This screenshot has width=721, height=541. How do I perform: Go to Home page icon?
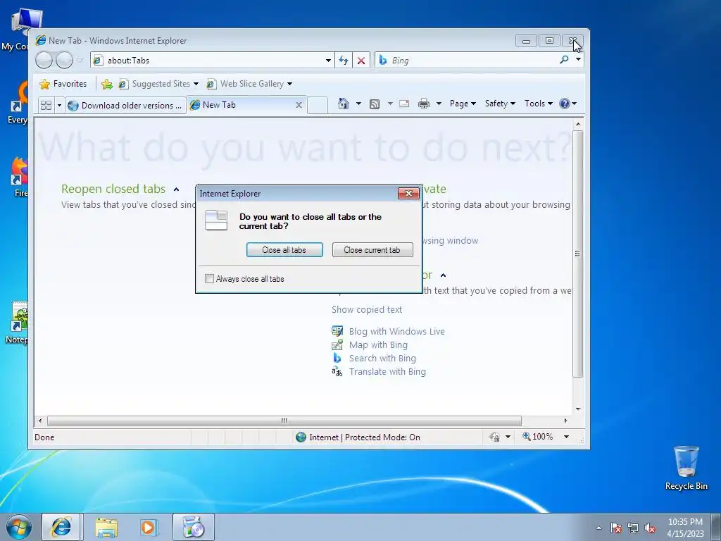point(344,104)
